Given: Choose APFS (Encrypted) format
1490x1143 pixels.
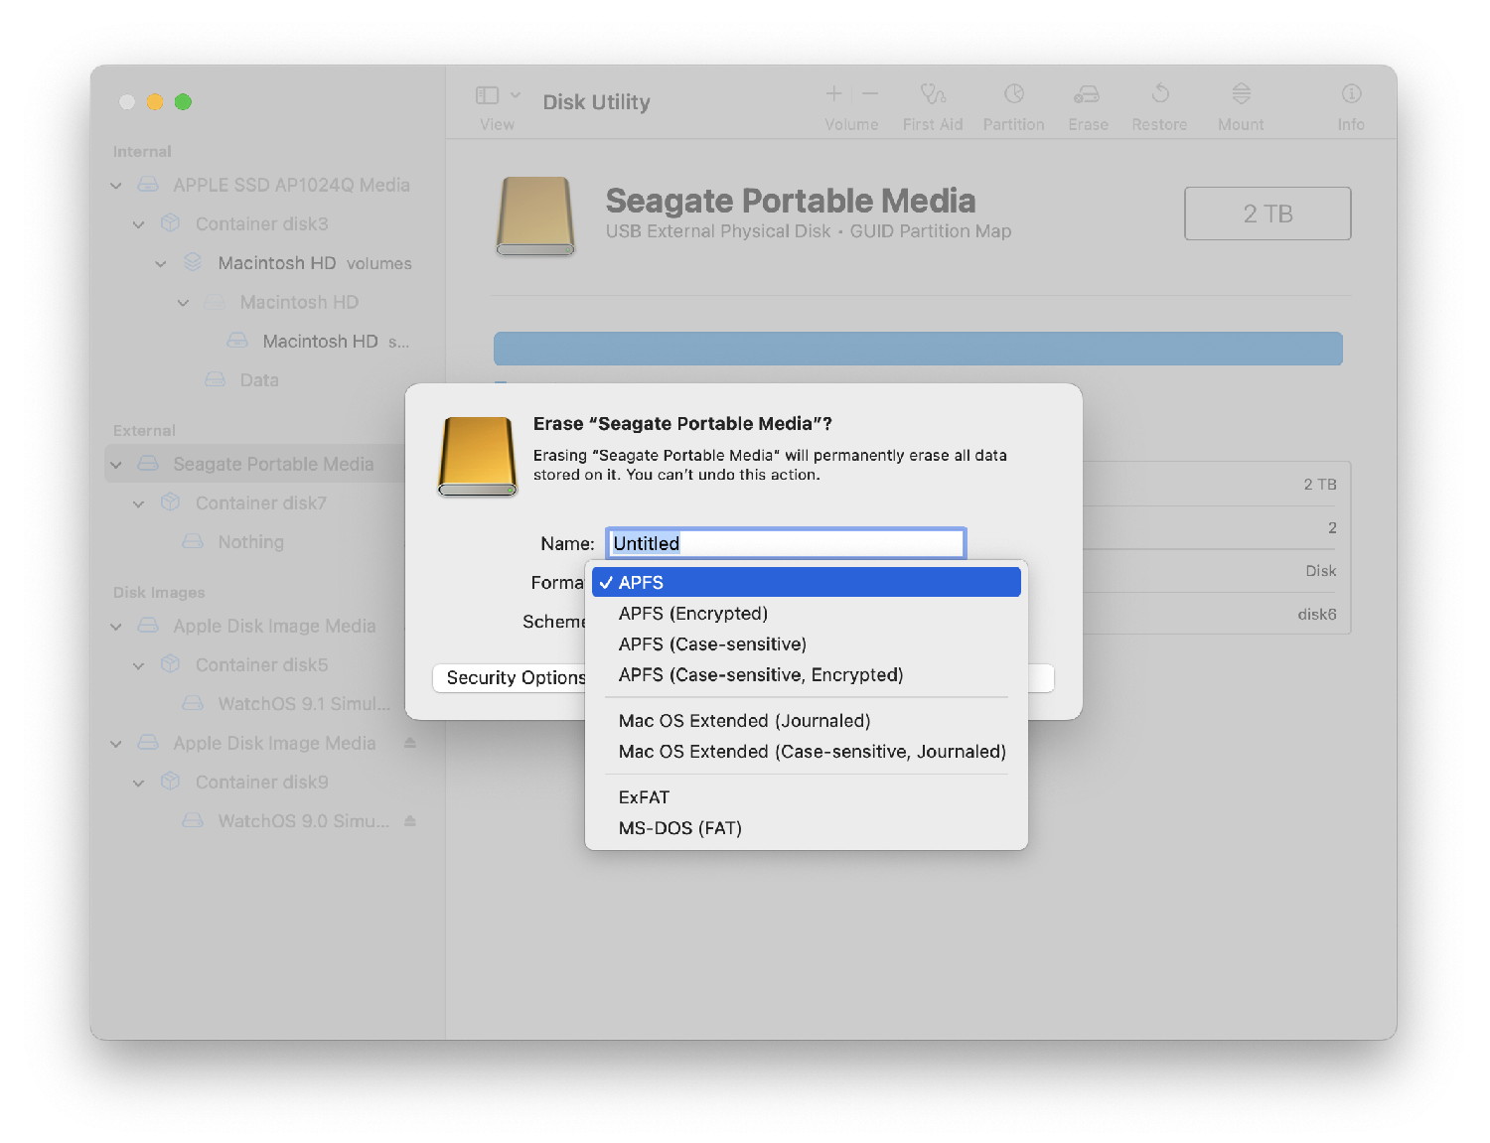Looking at the screenshot, I should (807, 613).
